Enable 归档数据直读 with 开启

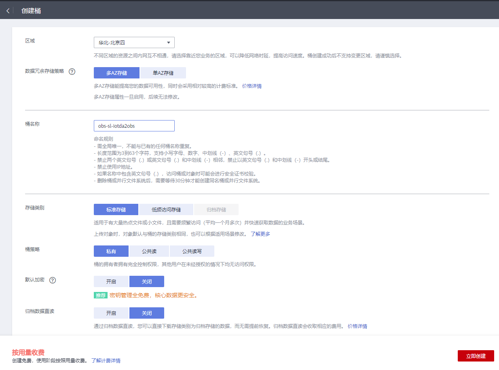point(111,313)
